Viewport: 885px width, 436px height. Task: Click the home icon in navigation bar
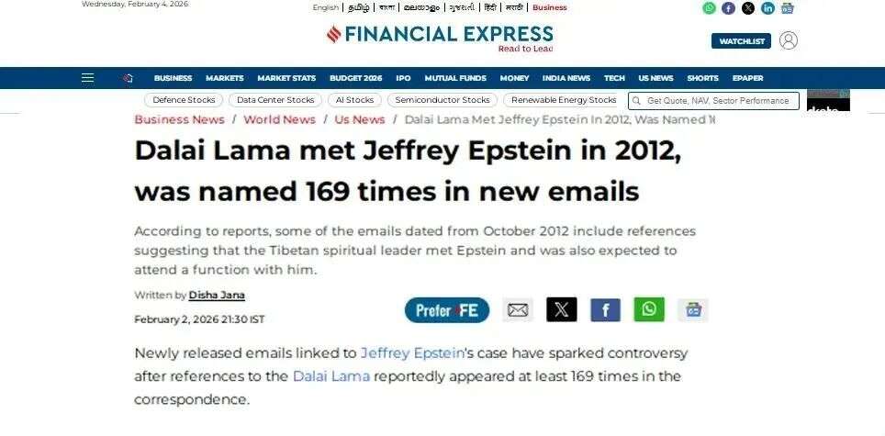tap(128, 78)
